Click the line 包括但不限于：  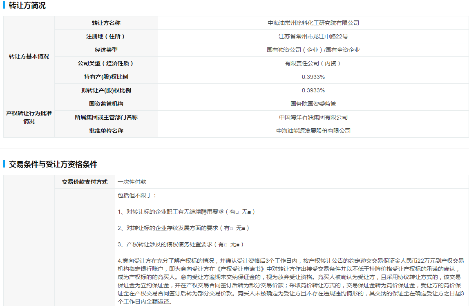(137, 196)
